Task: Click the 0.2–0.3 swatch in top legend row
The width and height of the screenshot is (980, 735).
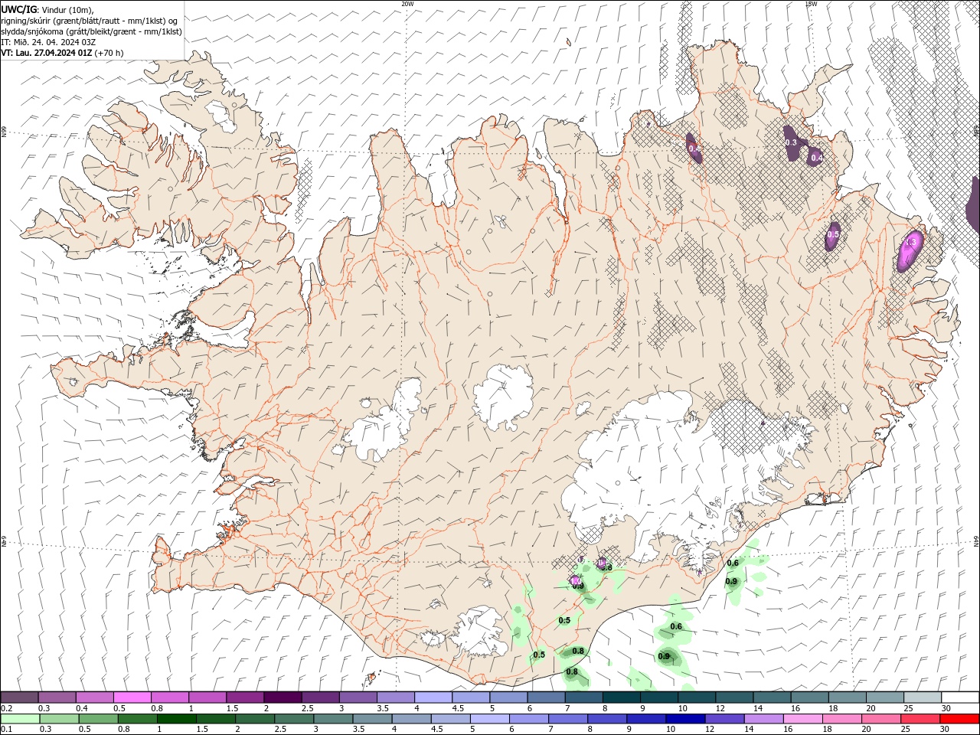Action: (20, 697)
